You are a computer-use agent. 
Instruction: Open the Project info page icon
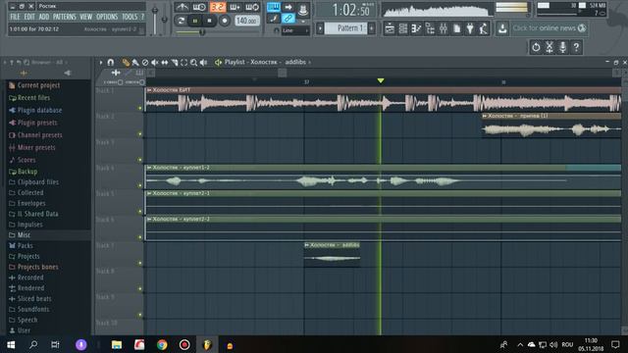point(457,28)
